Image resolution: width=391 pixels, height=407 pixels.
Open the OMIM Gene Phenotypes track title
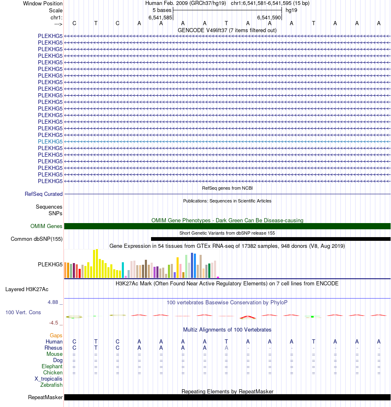point(227,220)
